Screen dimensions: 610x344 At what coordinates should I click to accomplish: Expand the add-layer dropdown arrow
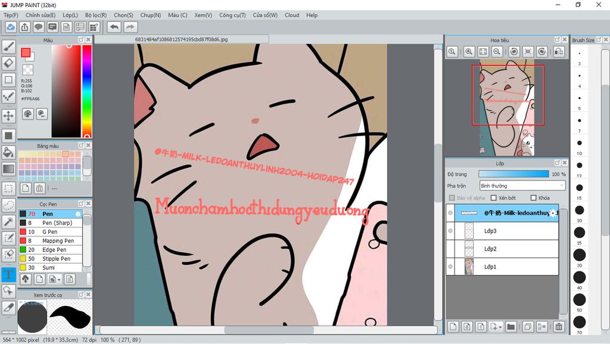(x=500, y=327)
